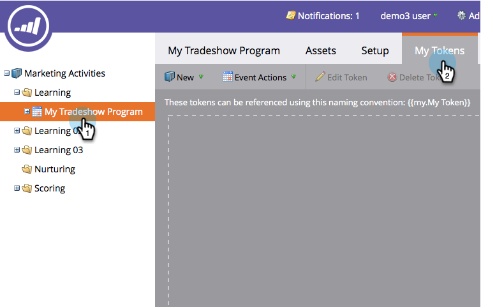Click the Event Actions calendar icon
The image size is (481, 307).
228,77
